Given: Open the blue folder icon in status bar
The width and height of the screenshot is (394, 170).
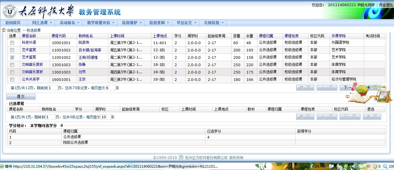Looking at the screenshot, I should point(331,166).
